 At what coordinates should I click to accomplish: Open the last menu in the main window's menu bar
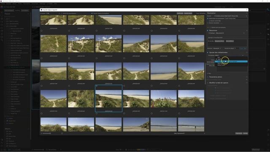55,4
